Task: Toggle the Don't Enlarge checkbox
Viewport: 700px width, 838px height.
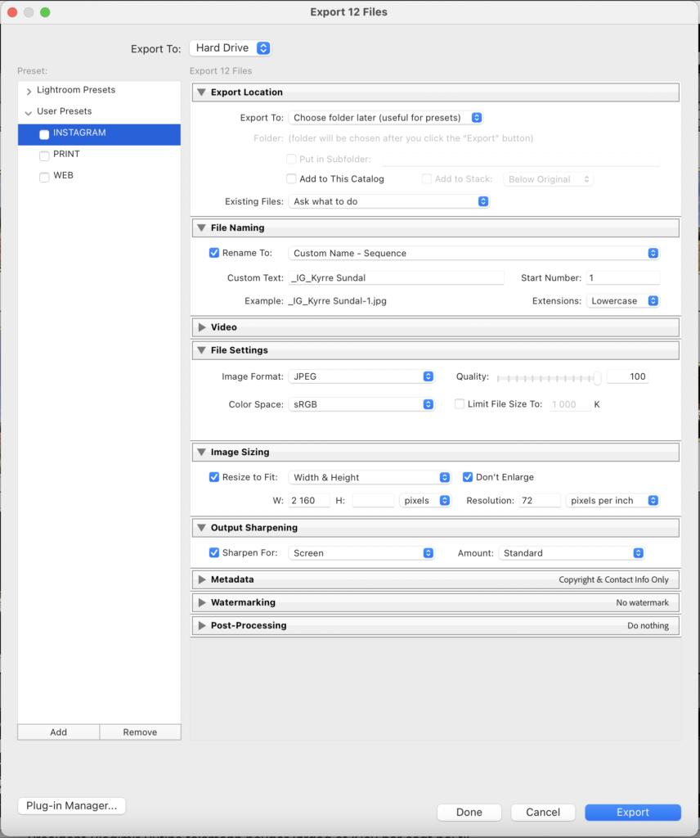Action: point(468,477)
